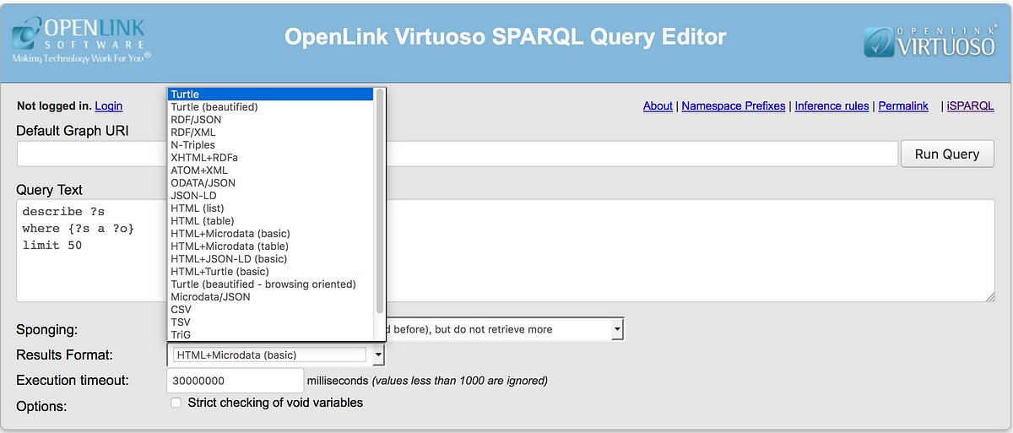
Task: Choose HTML+Turtle (basic) option
Action: (x=270, y=272)
